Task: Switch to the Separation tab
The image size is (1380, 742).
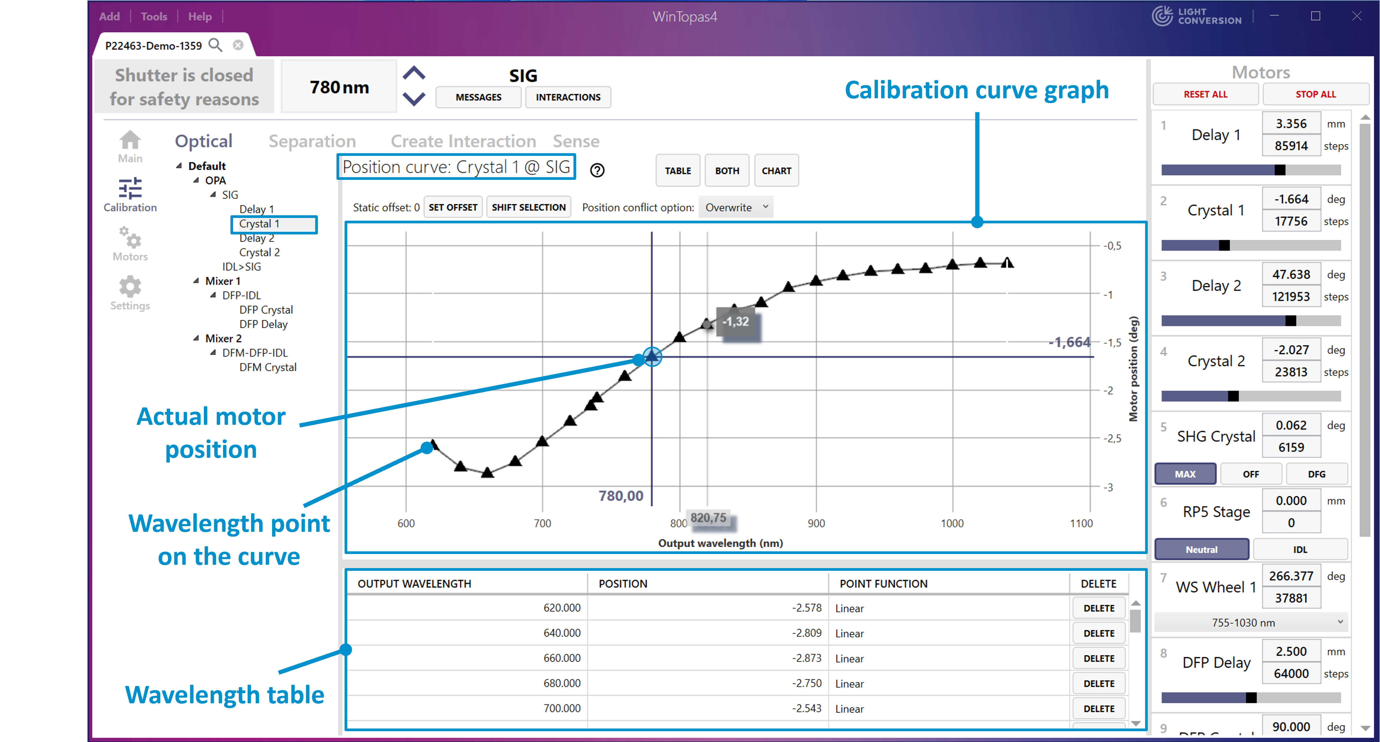Action: pyautogui.click(x=312, y=141)
